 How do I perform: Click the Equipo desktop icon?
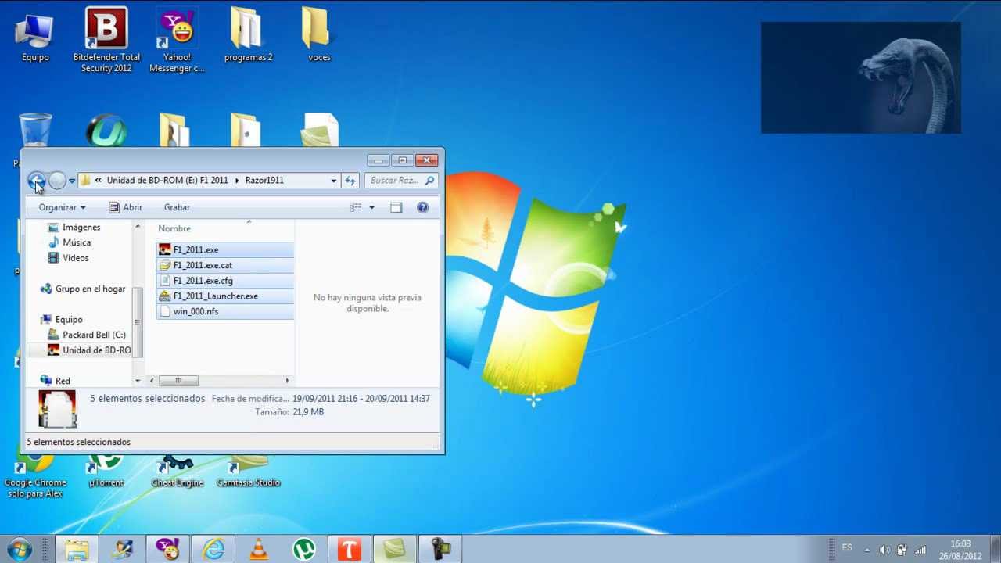point(35,38)
